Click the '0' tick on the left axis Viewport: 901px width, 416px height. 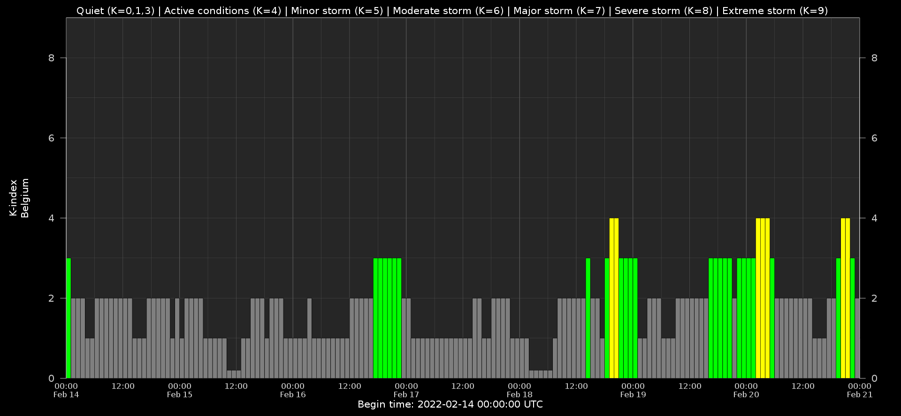[52, 379]
